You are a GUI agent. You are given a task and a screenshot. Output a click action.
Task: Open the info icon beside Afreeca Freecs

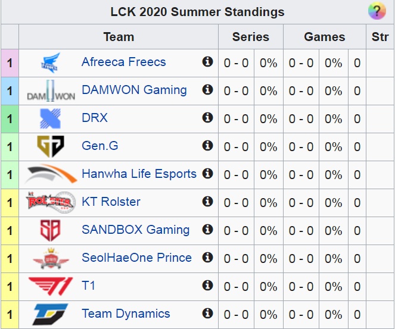click(207, 62)
